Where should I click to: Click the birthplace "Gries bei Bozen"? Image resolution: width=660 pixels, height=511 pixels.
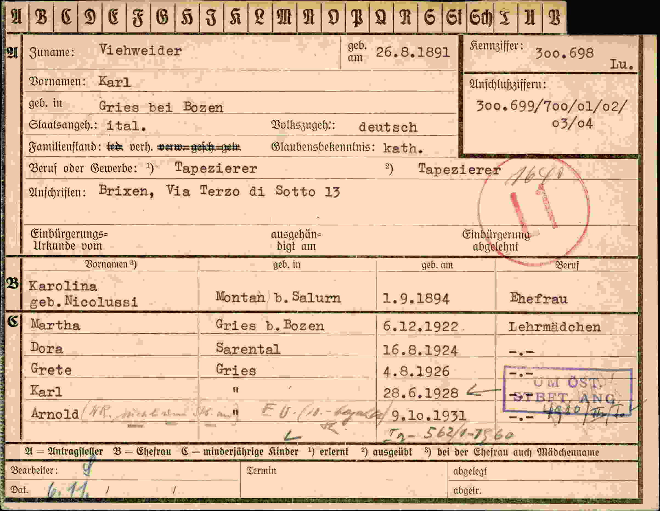161,107
